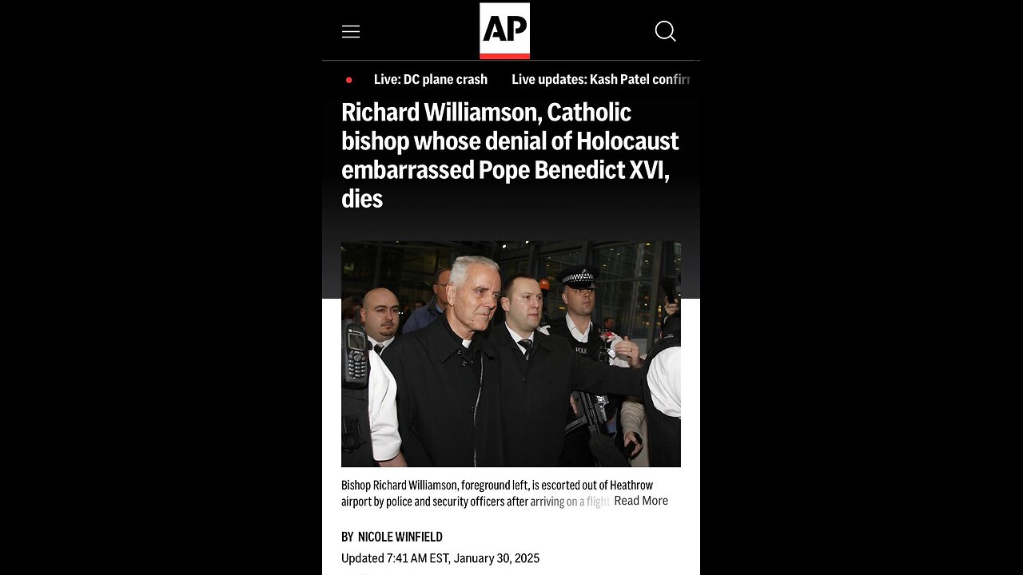
Task: Open 'Live updates: Kash Patel' story
Action: point(601,80)
